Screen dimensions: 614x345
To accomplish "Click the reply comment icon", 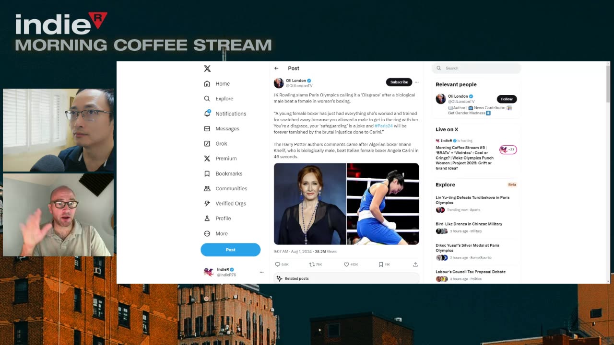I will coord(277,264).
